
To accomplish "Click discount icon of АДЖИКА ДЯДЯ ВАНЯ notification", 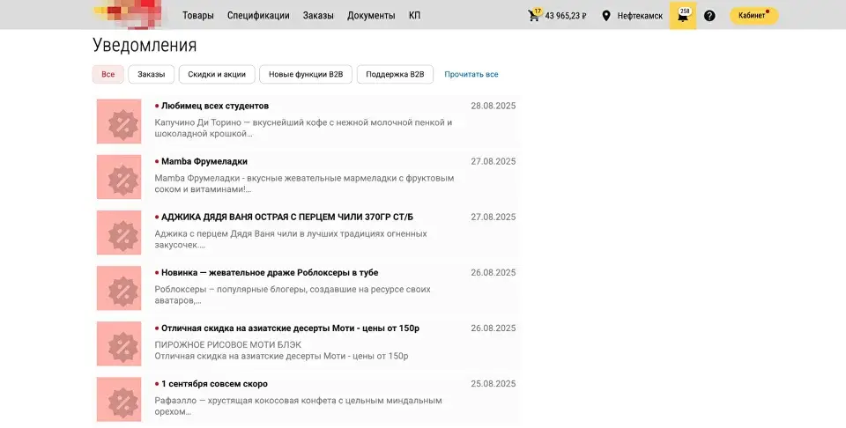I will click(119, 232).
